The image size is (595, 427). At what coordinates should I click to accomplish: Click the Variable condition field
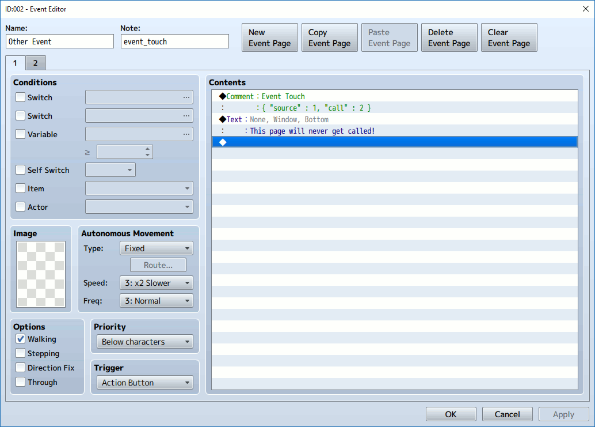pyautogui.click(x=139, y=134)
